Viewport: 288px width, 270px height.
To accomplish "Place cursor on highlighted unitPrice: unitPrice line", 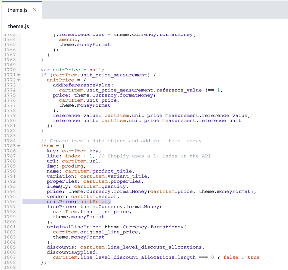I will coord(79,202).
